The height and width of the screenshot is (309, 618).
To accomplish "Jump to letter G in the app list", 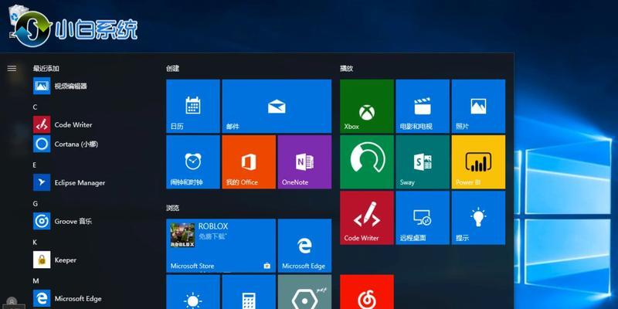I will pos(35,204).
